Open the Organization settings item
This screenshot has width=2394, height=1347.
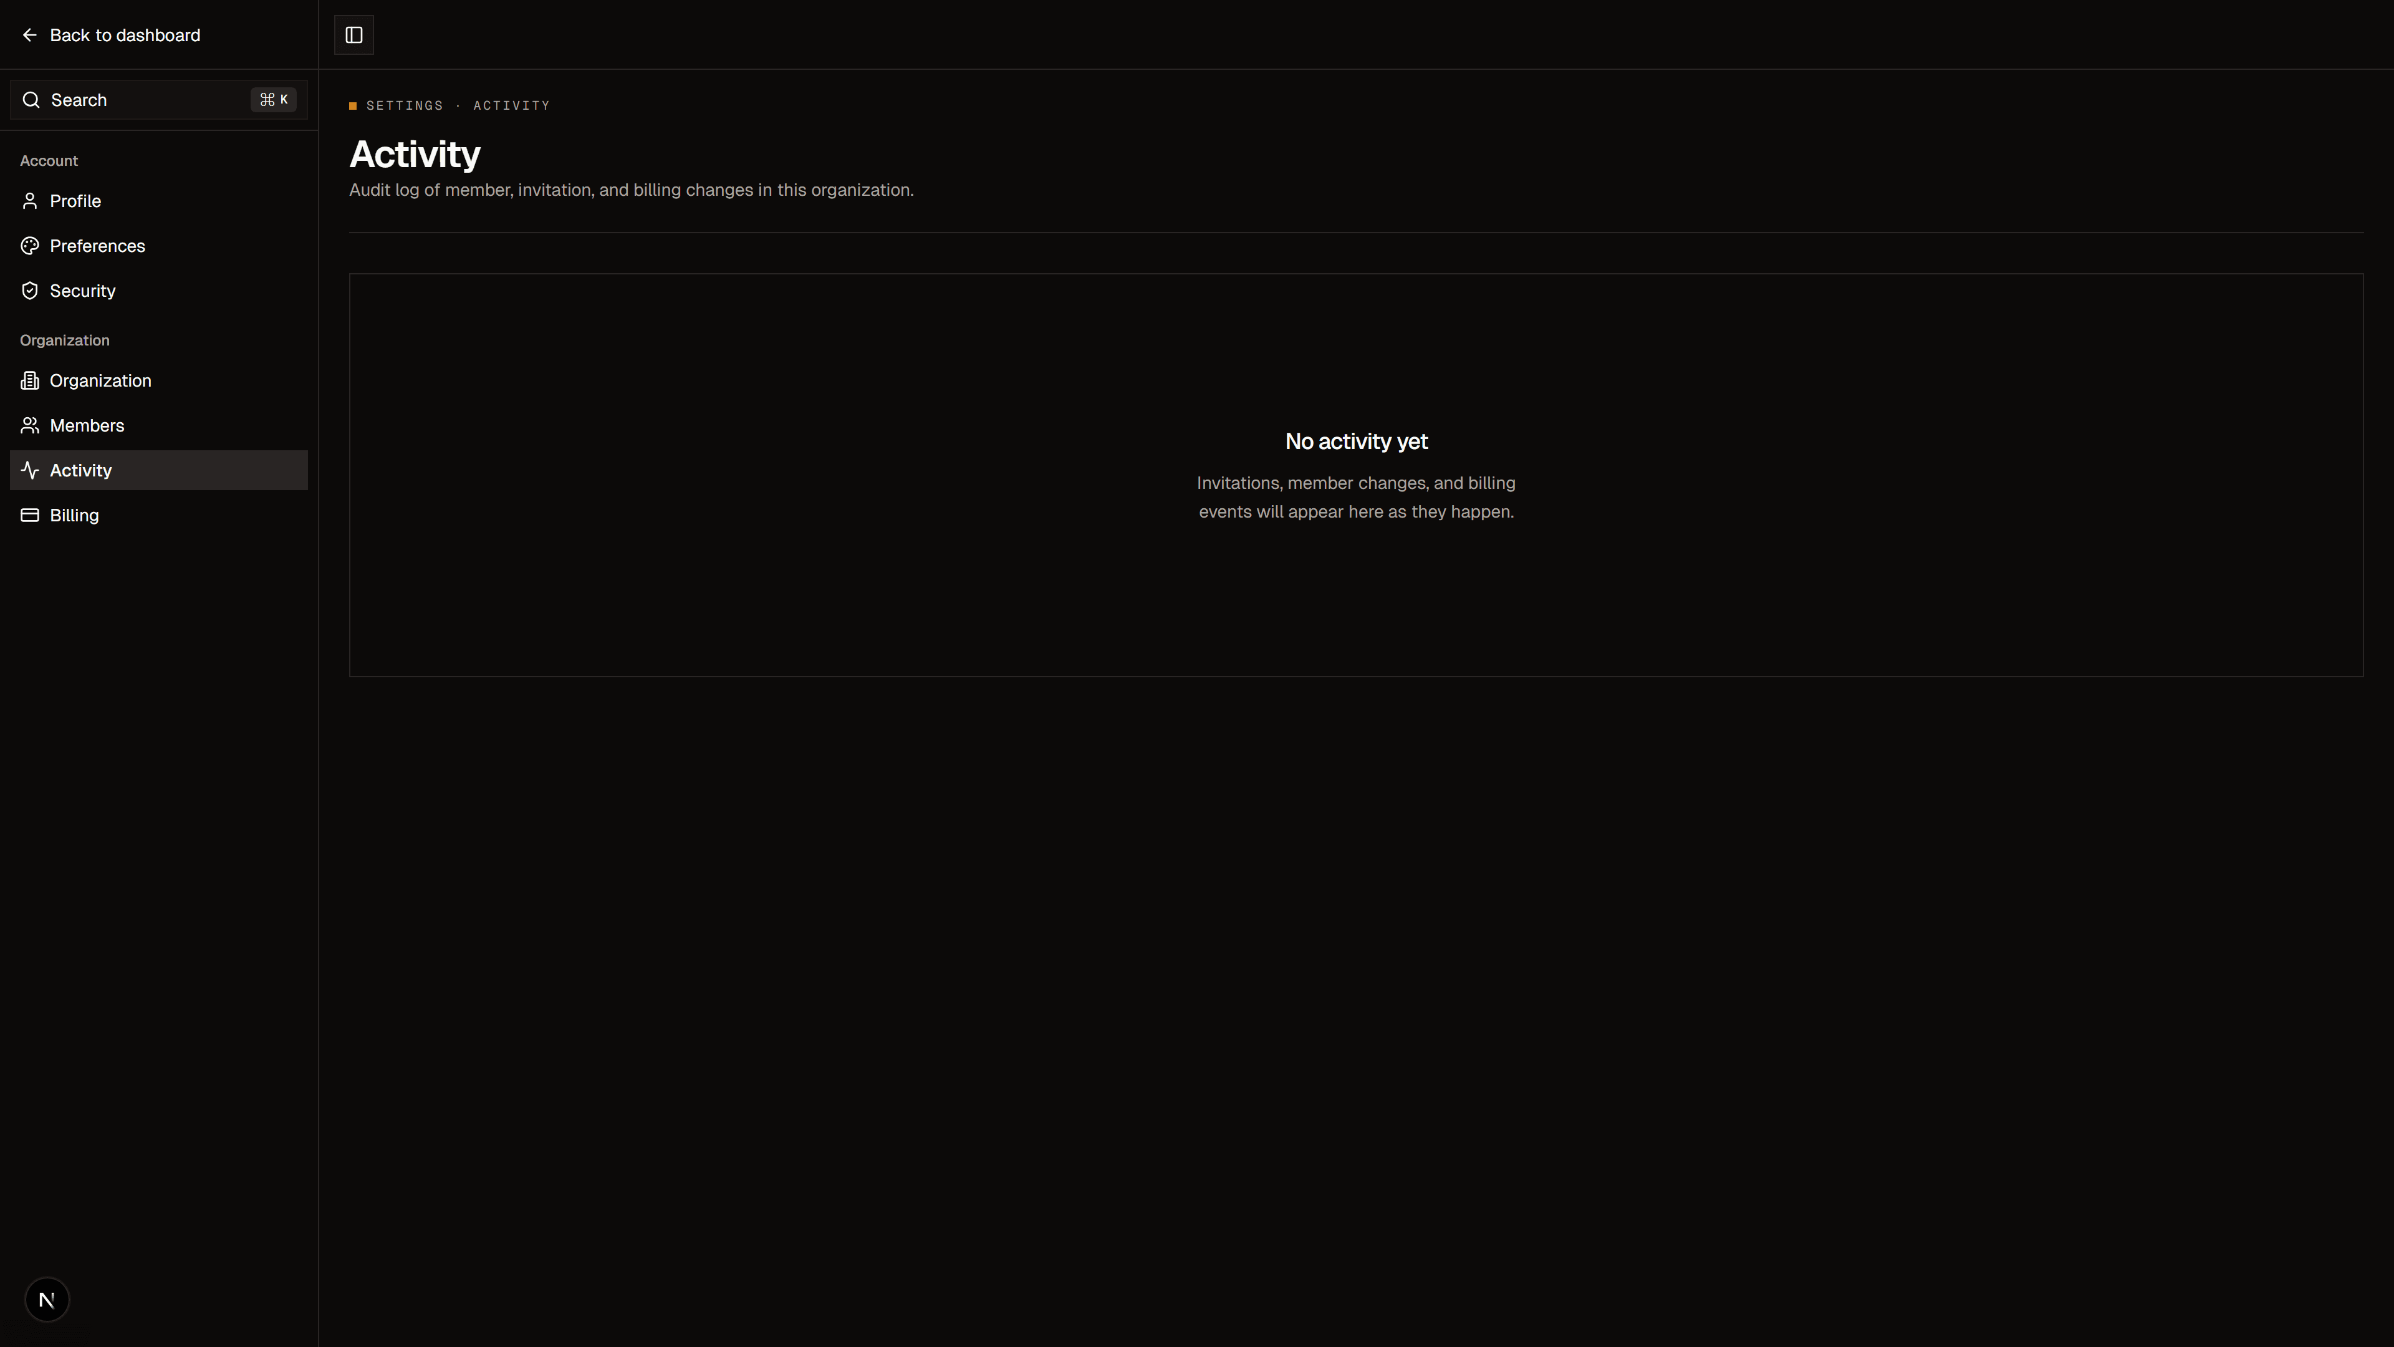[x=159, y=380]
